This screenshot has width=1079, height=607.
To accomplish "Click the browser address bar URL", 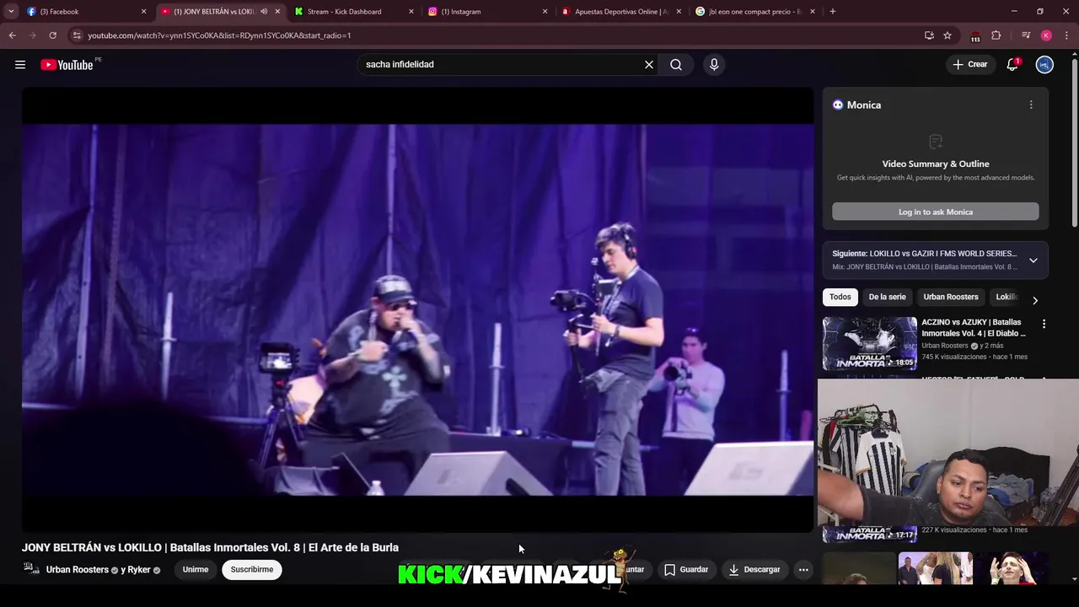I will [219, 35].
